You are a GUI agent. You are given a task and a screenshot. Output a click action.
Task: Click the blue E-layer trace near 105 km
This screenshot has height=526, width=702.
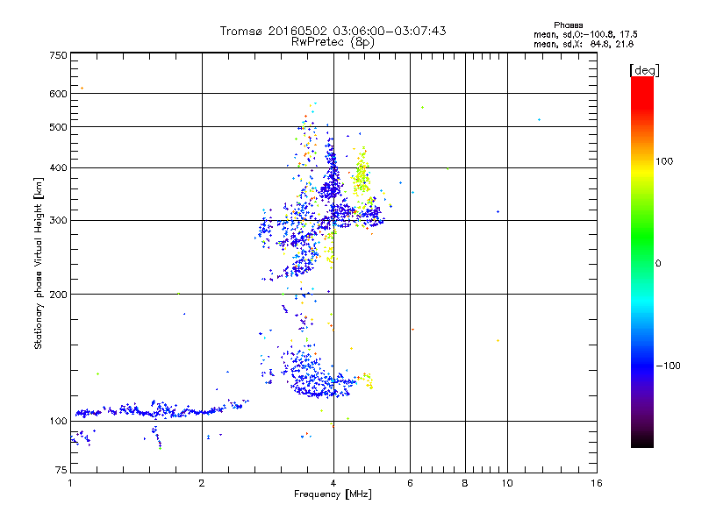[161, 409]
